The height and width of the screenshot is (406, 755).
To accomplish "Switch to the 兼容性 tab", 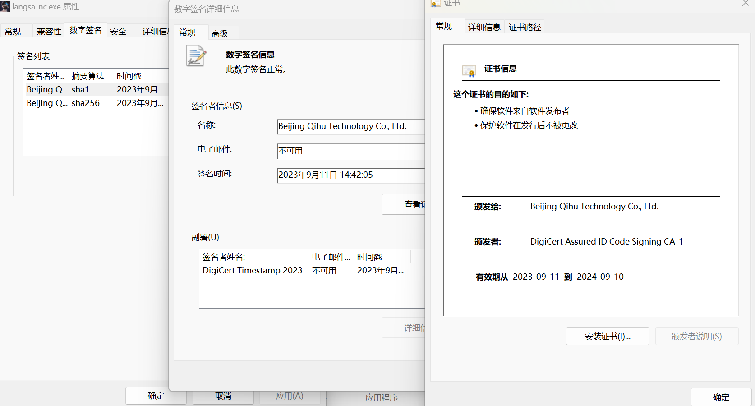I will click(x=49, y=31).
